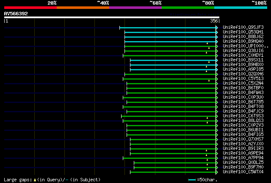The height and width of the screenshot is (183, 271).
Task: Click UniRef100_A2YJX0 text
Action: pos(243,144)
